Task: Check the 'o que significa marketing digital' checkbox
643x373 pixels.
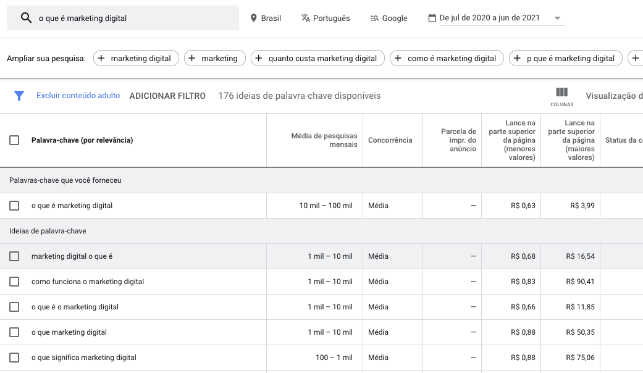Action: 14,357
